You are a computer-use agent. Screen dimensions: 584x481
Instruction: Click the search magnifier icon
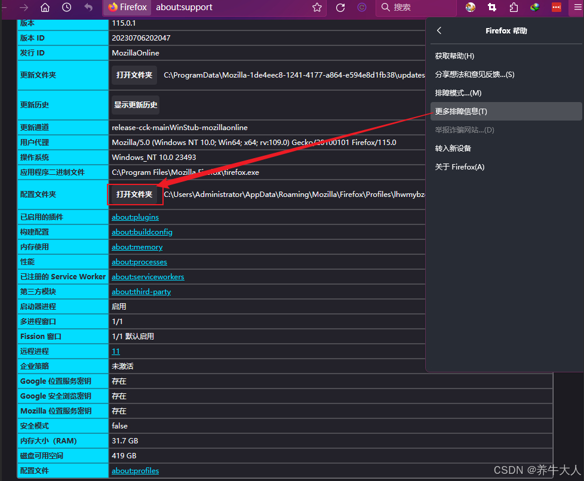[x=386, y=7]
